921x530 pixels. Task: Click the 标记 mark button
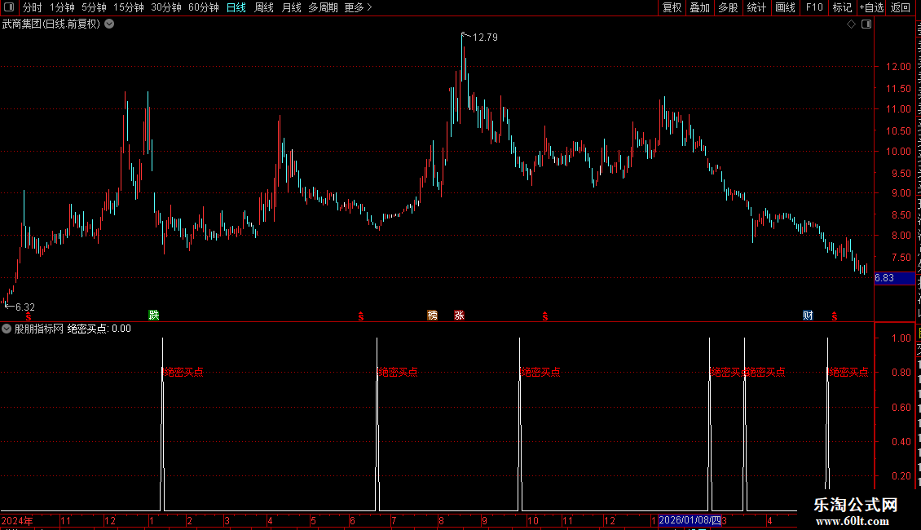(x=842, y=7)
